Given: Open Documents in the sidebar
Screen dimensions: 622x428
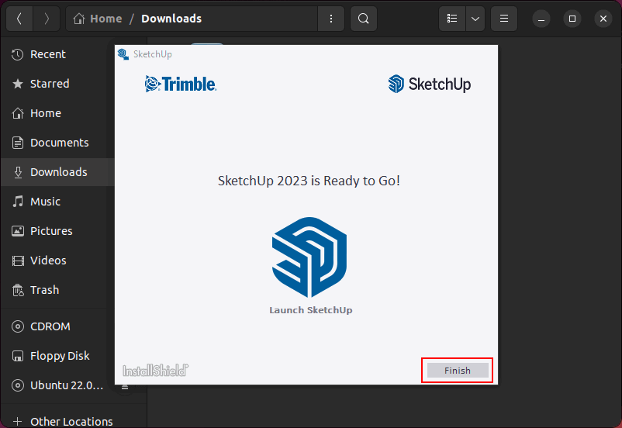Looking at the screenshot, I should 57,143.
